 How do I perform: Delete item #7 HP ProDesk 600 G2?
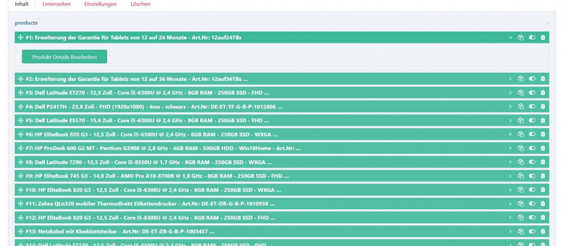pos(543,148)
